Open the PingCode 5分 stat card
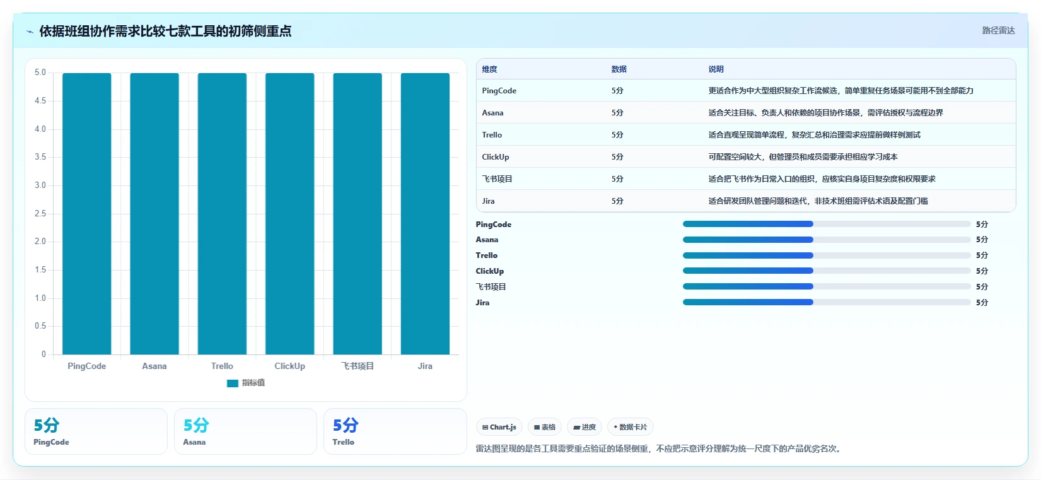This screenshot has height=480, width=1041. [x=96, y=431]
